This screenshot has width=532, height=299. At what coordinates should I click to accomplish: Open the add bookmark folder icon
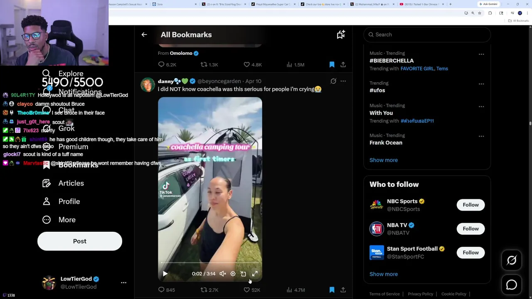tap(341, 35)
